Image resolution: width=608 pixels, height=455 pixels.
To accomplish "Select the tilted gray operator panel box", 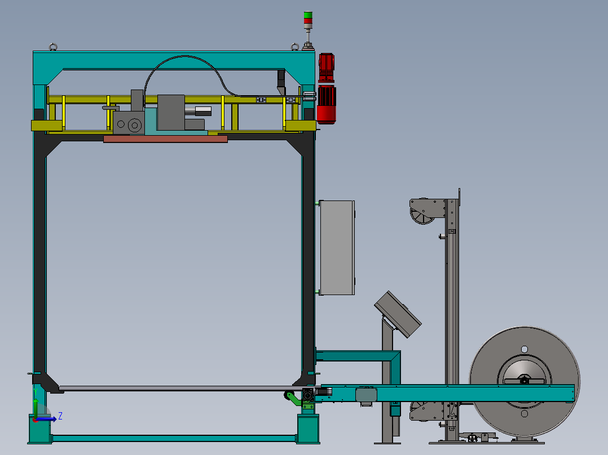I will tap(398, 314).
